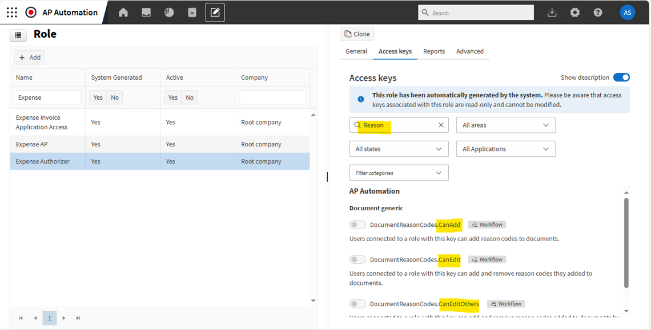
Task: Expand the All states dropdown
Action: [x=399, y=149]
